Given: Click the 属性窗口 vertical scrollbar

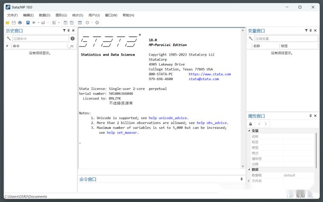Looking at the screenshot, I should [316, 150].
